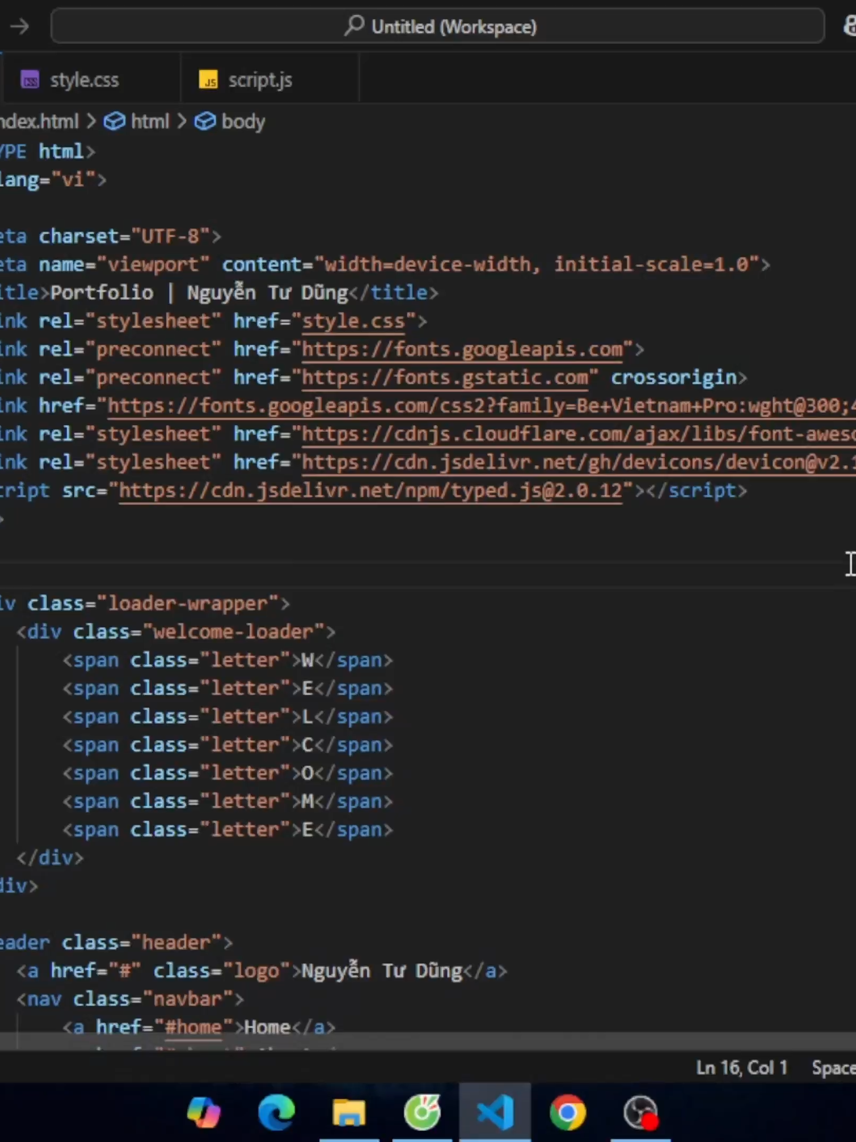Image resolution: width=856 pixels, height=1142 pixels.
Task: Follow the typed.js CDN script link
Action: tap(370, 490)
